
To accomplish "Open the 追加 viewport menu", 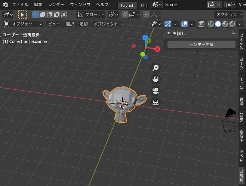I will (84, 24).
